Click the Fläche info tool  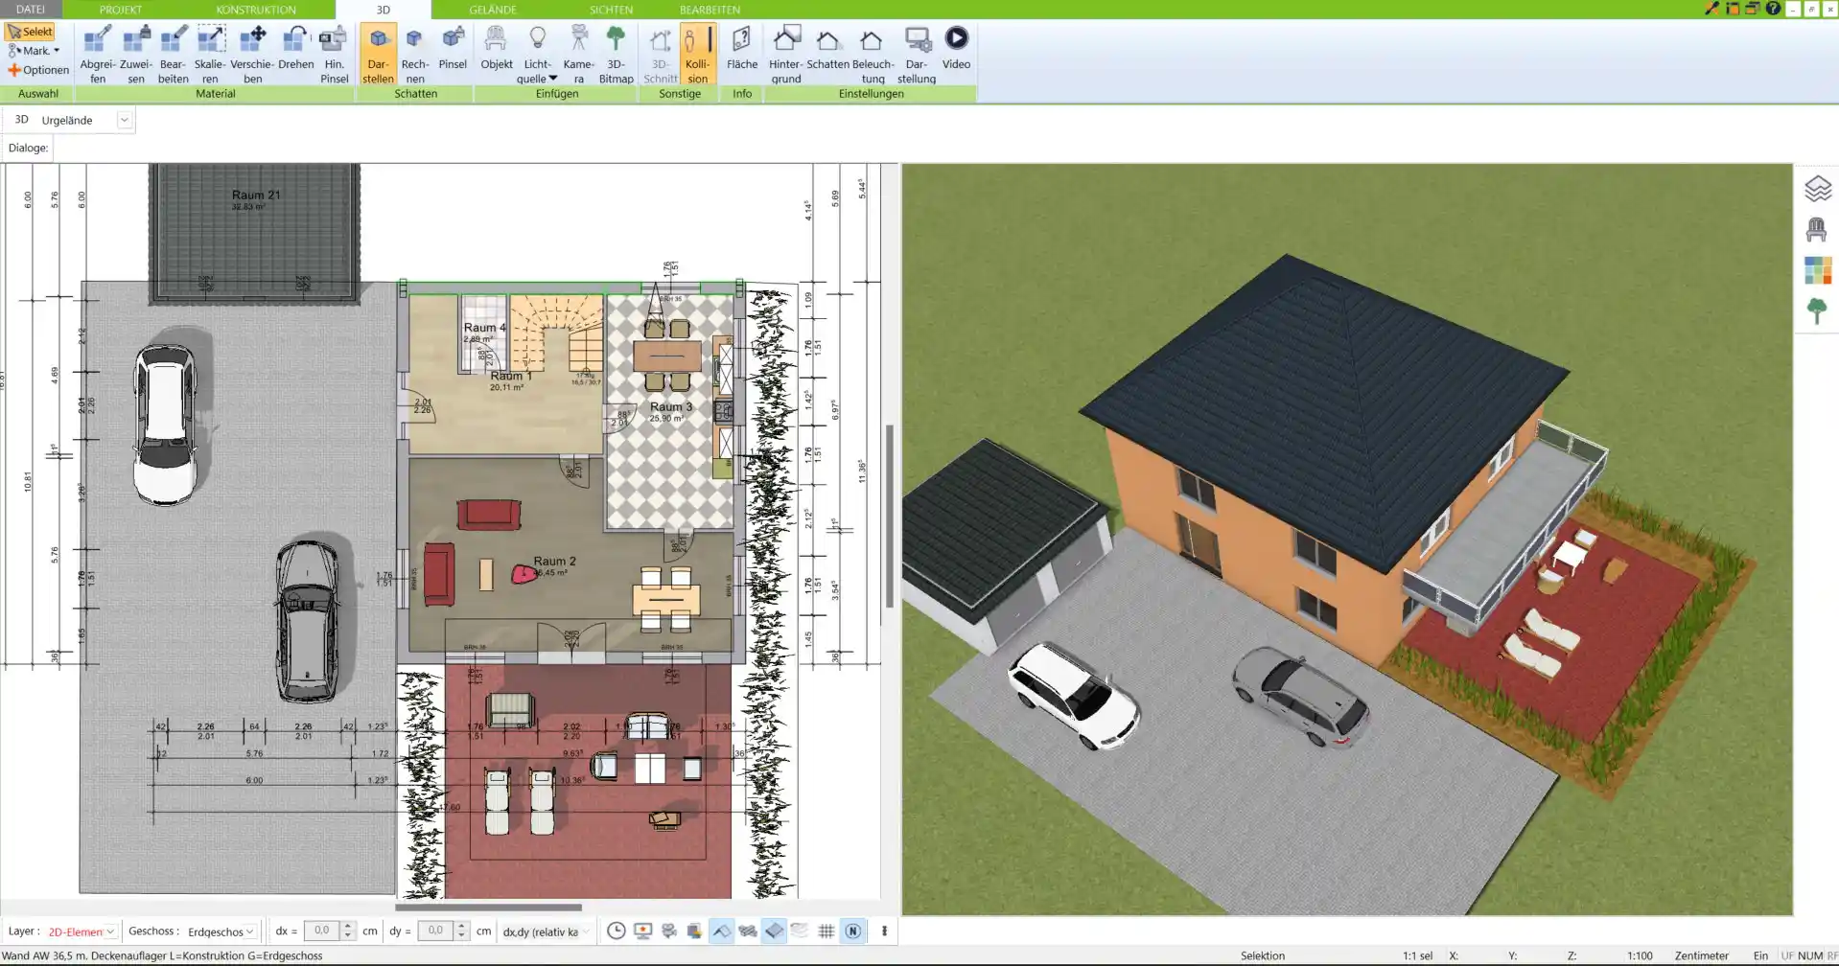pos(741,48)
